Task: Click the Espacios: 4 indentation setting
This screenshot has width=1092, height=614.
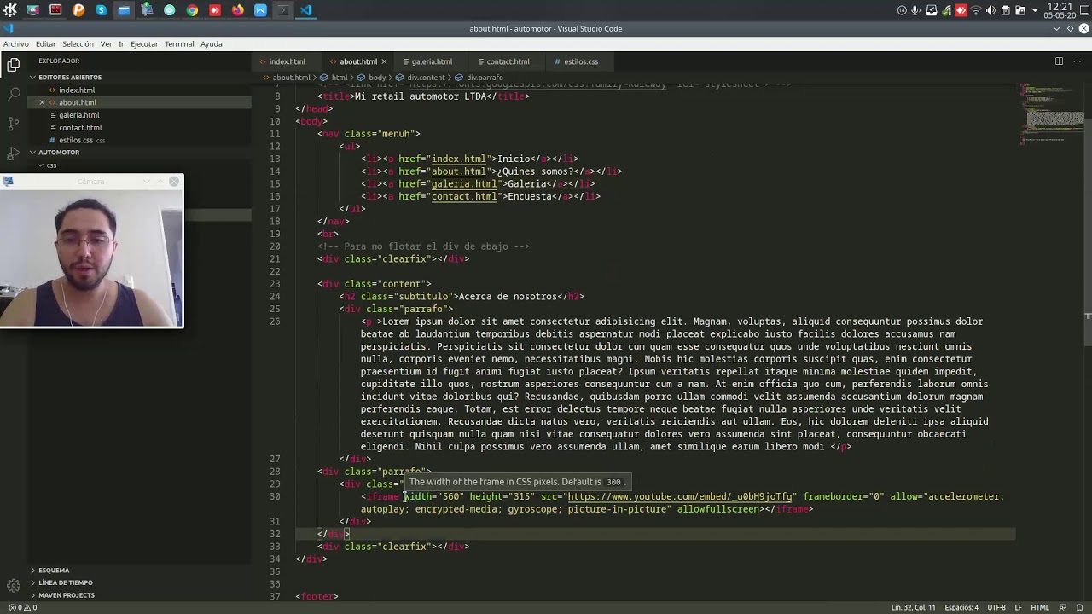Action: tap(961, 607)
